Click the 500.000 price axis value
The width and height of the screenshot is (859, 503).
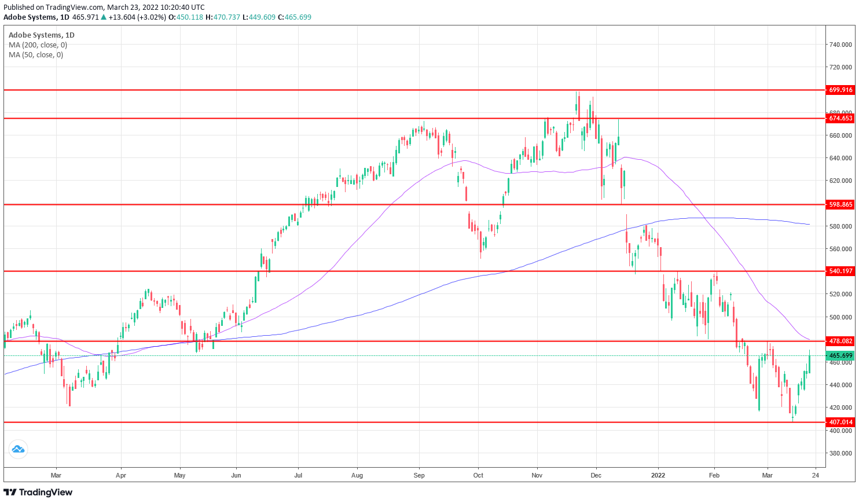click(x=840, y=317)
